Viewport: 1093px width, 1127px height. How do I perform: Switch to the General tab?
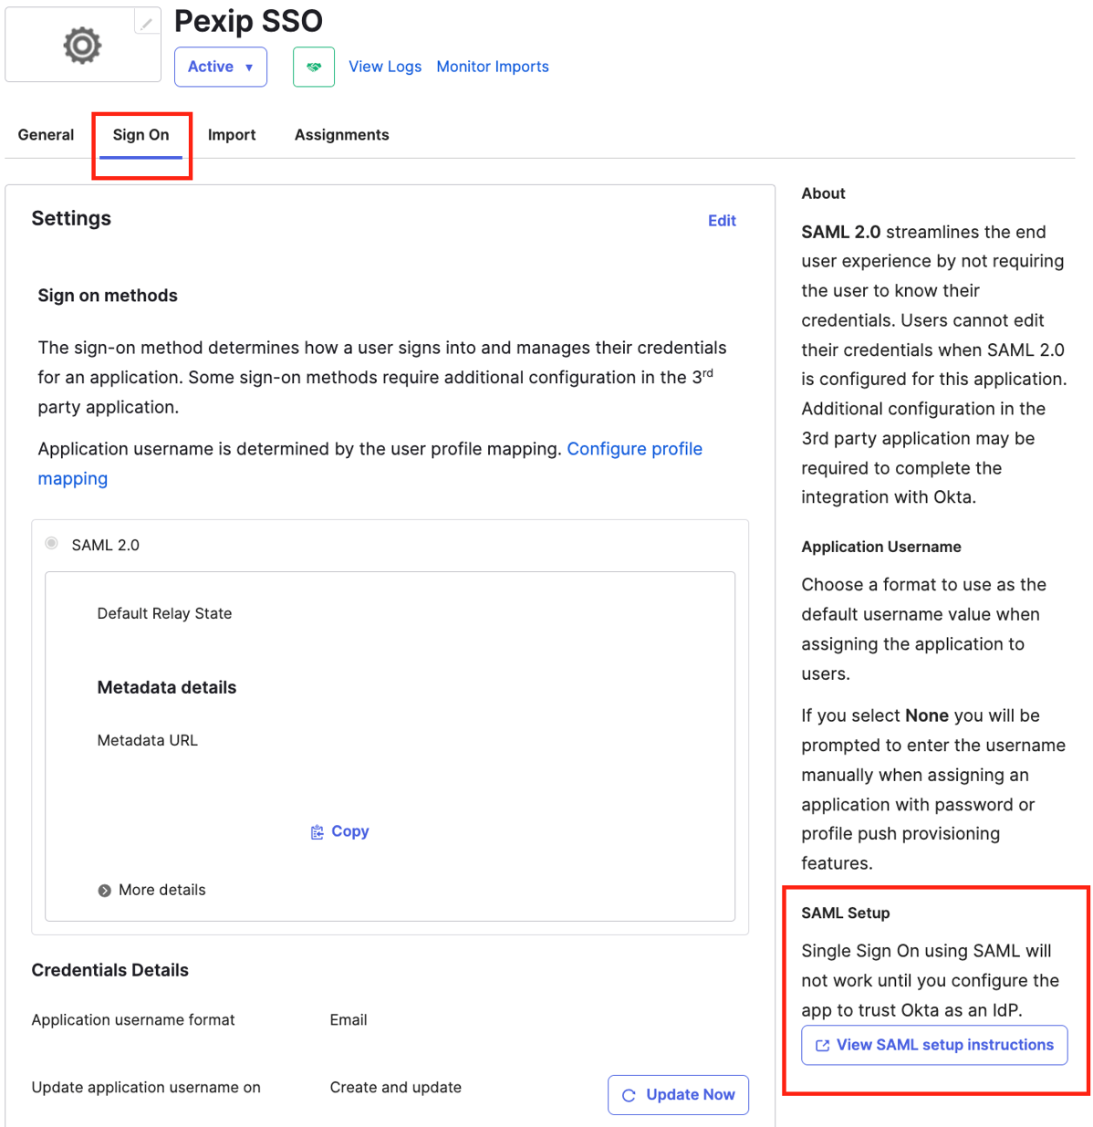(46, 135)
